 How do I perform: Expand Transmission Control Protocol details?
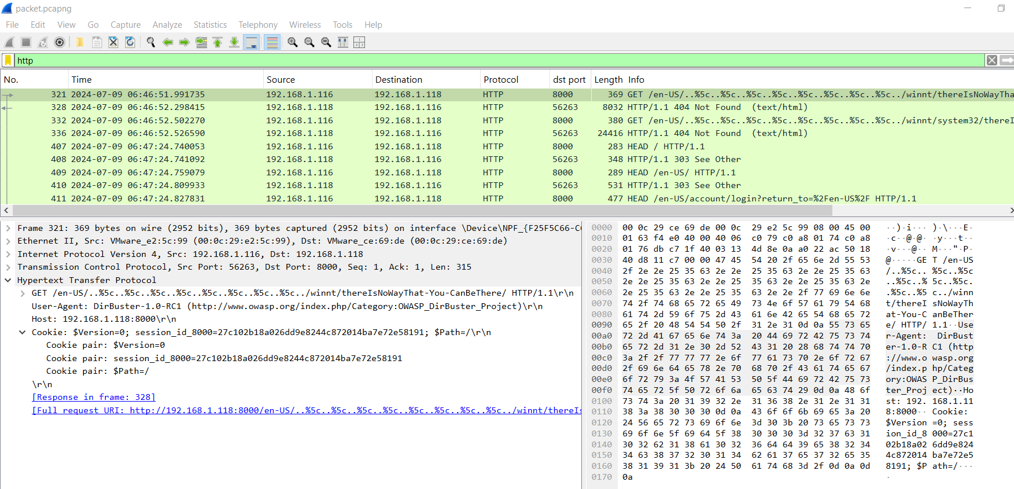pos(8,267)
